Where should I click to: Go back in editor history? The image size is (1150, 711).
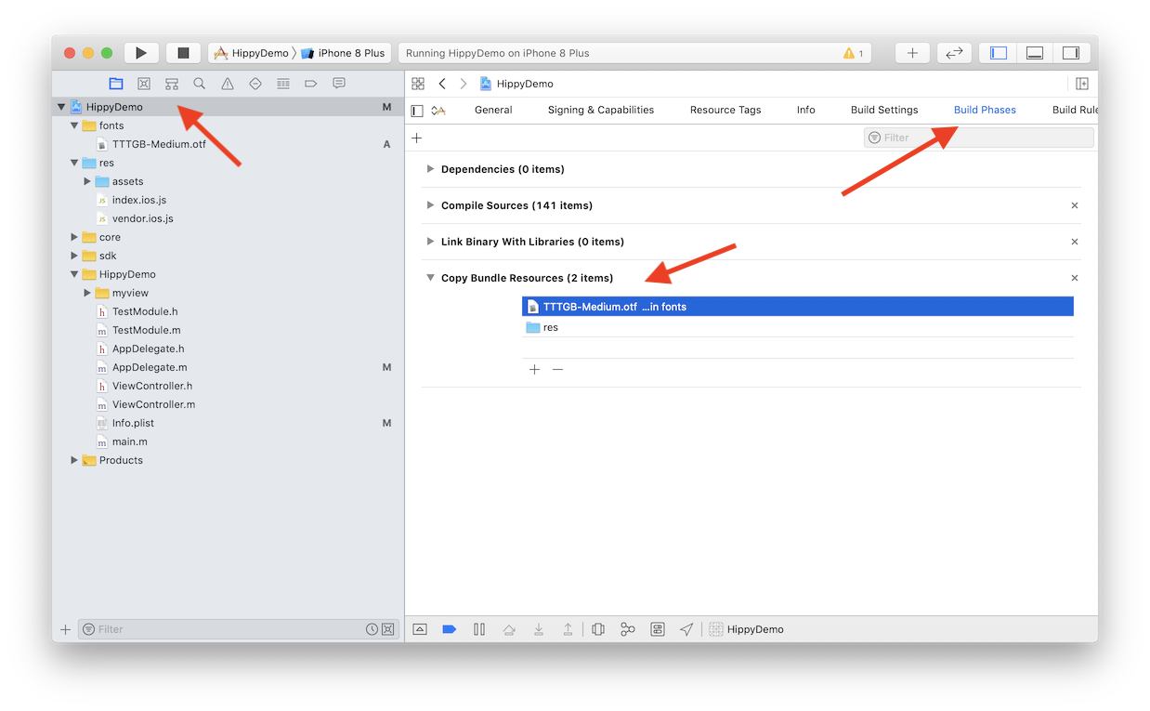pyautogui.click(x=442, y=84)
